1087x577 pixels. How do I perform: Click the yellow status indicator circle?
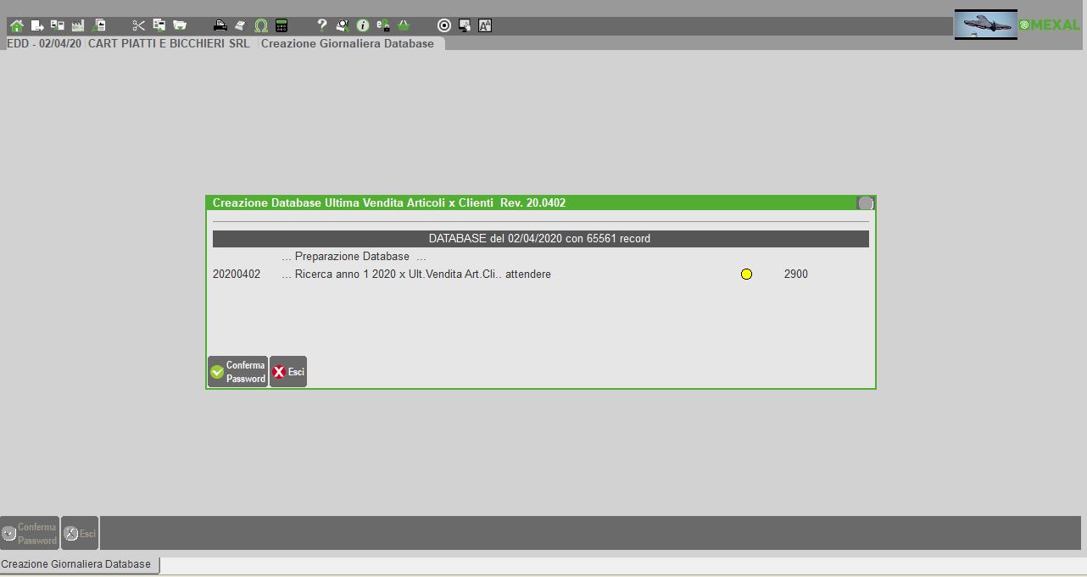[746, 274]
